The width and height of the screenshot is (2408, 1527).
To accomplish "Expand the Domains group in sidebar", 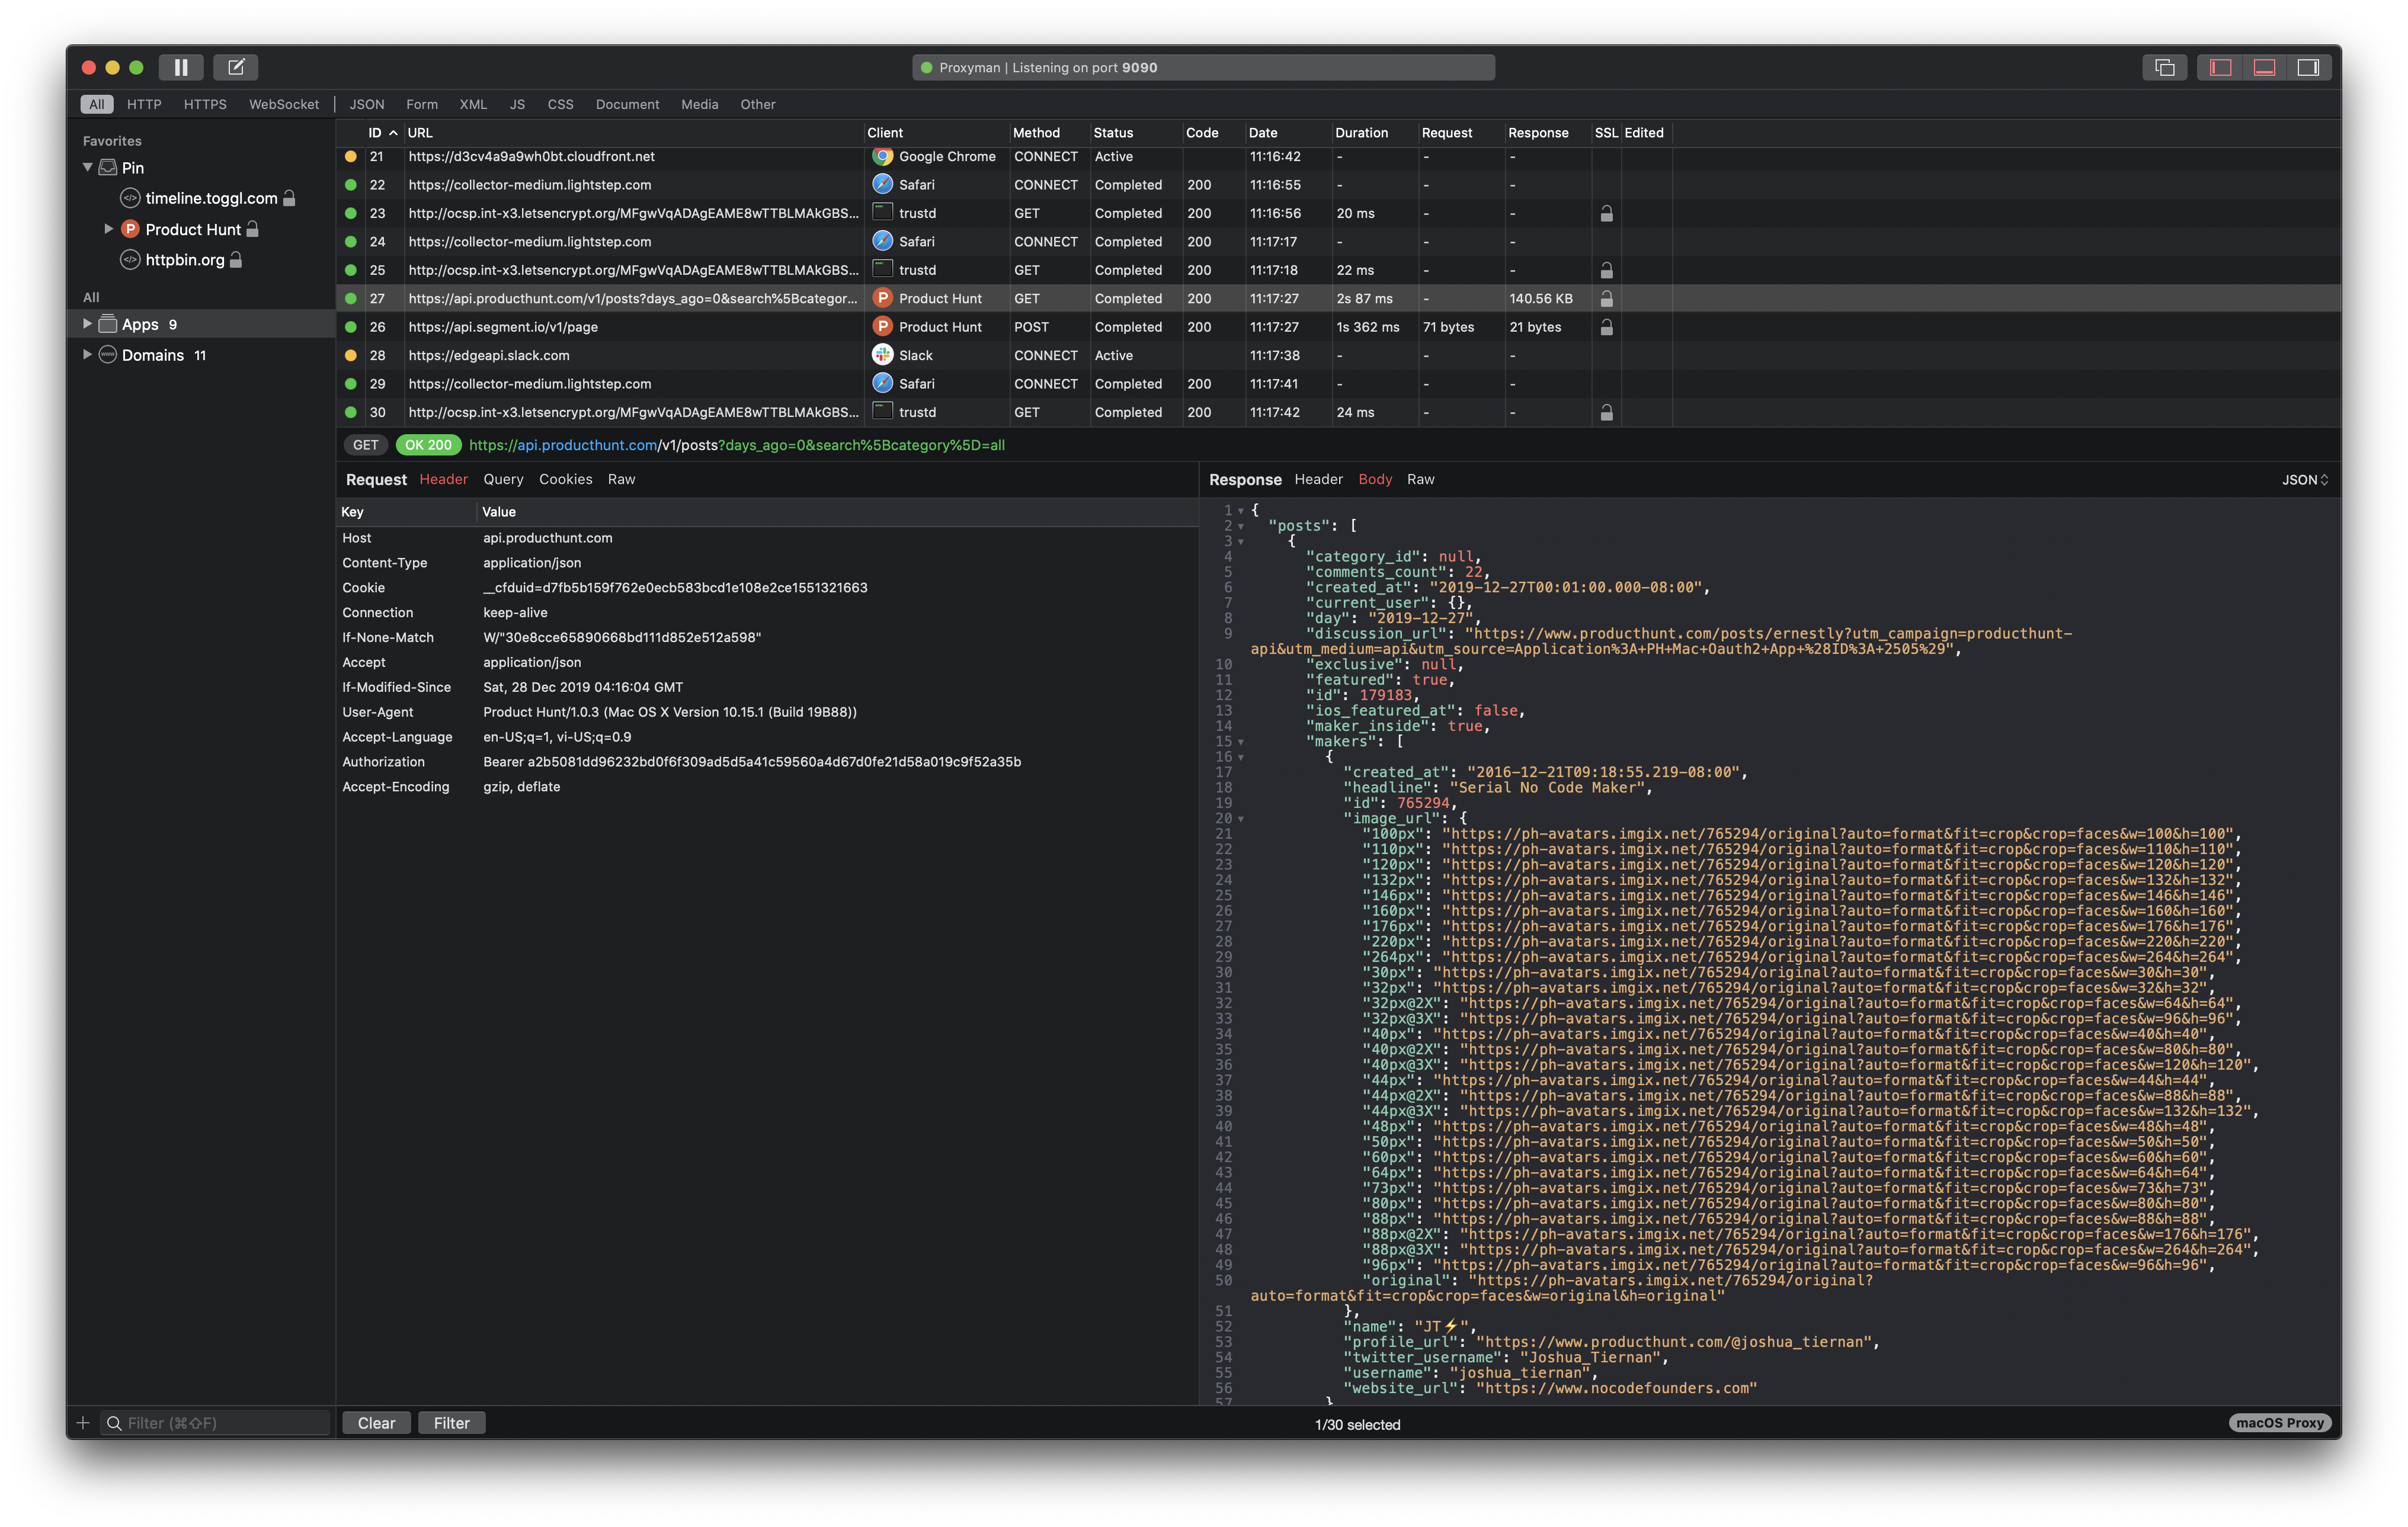I will click(x=87, y=354).
